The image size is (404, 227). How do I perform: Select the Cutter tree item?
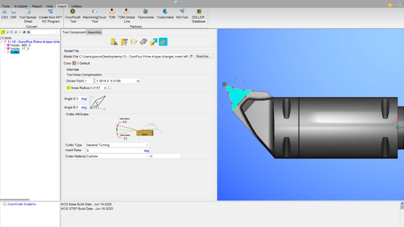pos(15,52)
